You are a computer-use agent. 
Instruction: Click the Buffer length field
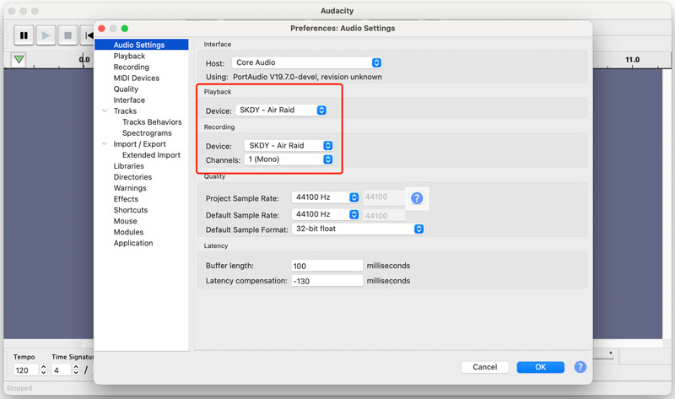pyautogui.click(x=327, y=266)
